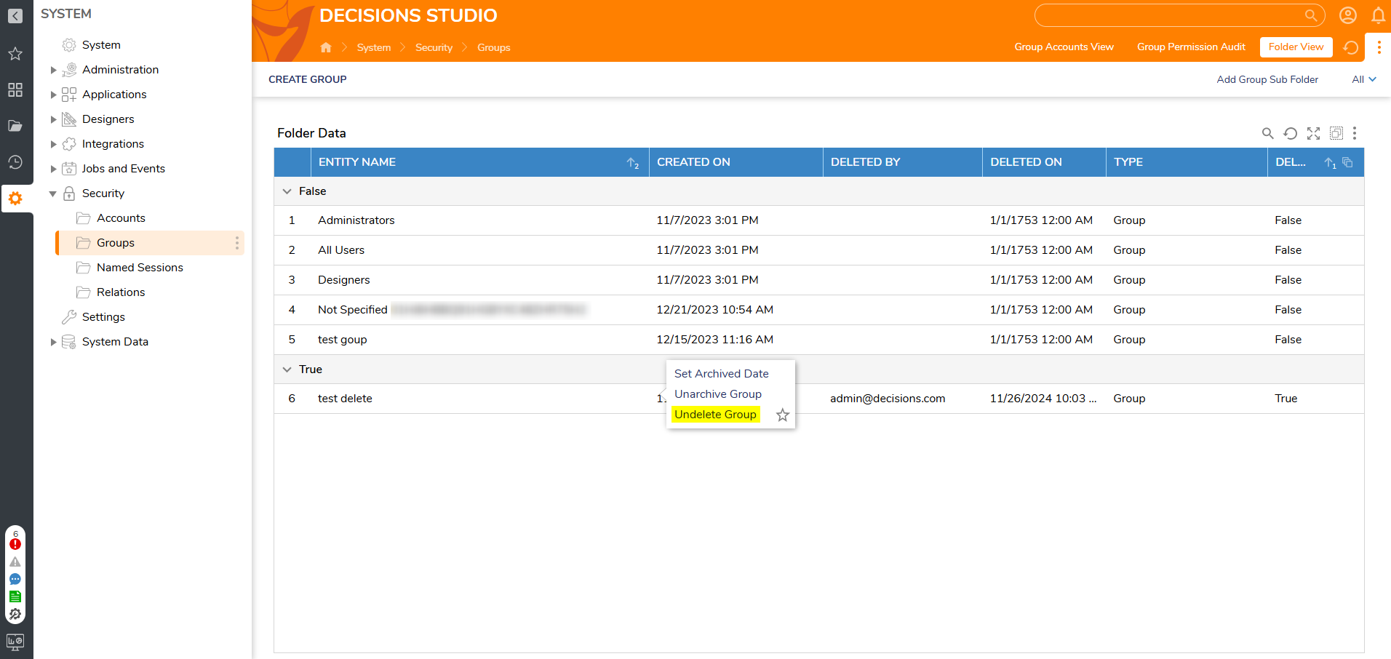Select the All Users group row
This screenshot has width=1391, height=659.
[x=818, y=250]
